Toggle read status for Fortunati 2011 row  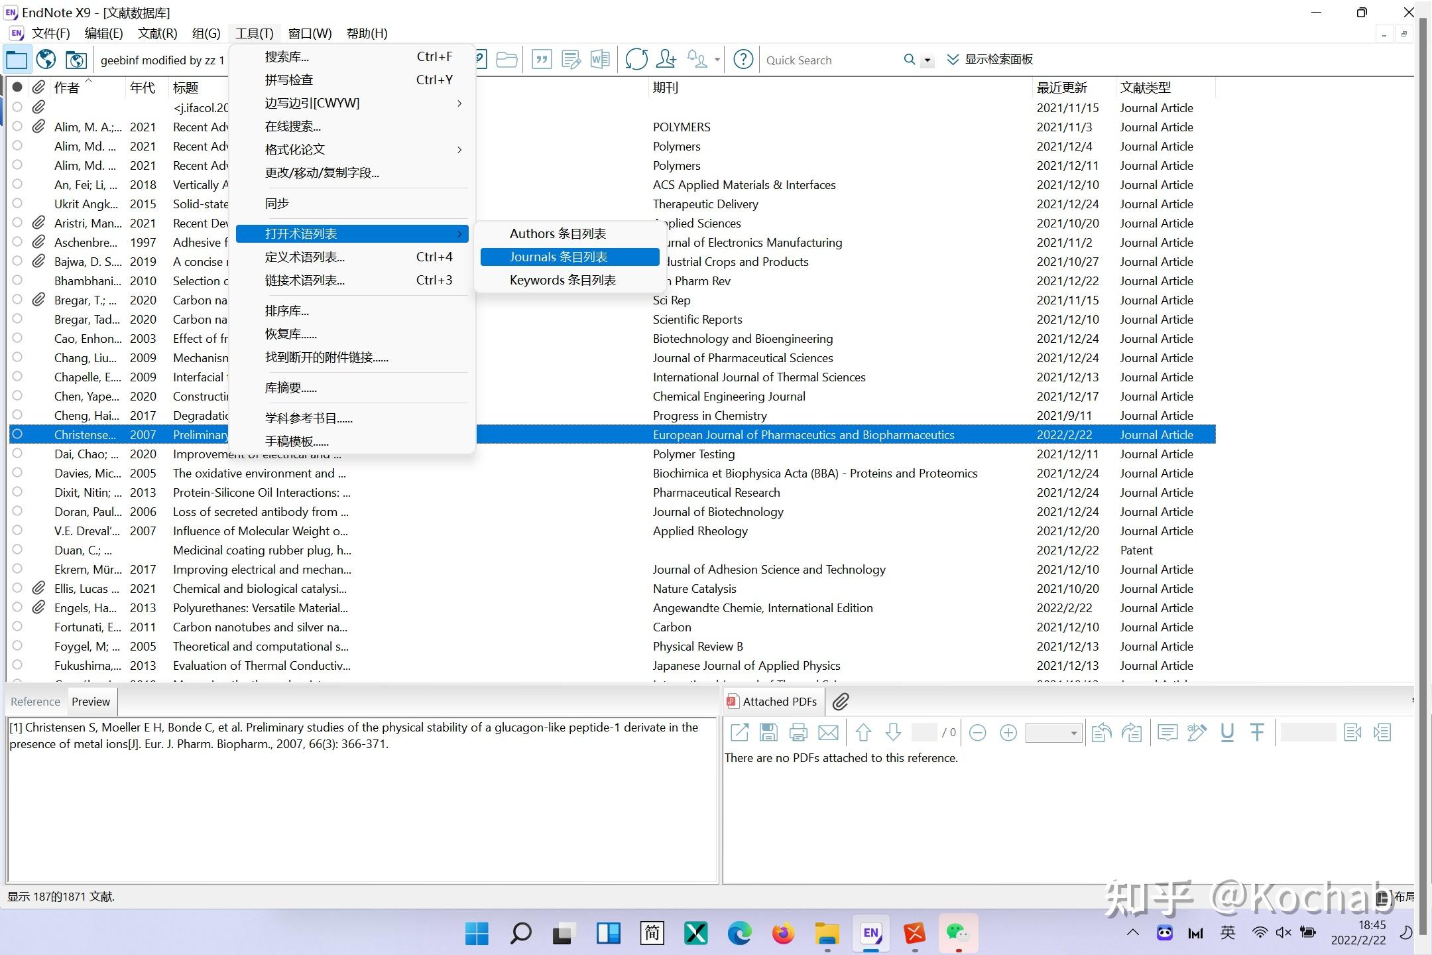pyautogui.click(x=17, y=626)
